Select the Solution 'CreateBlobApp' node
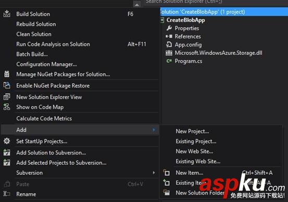Viewport: 288px width, 202px height. (x=224, y=12)
